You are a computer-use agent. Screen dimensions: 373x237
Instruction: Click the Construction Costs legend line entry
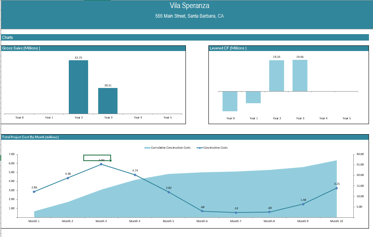[199, 148]
